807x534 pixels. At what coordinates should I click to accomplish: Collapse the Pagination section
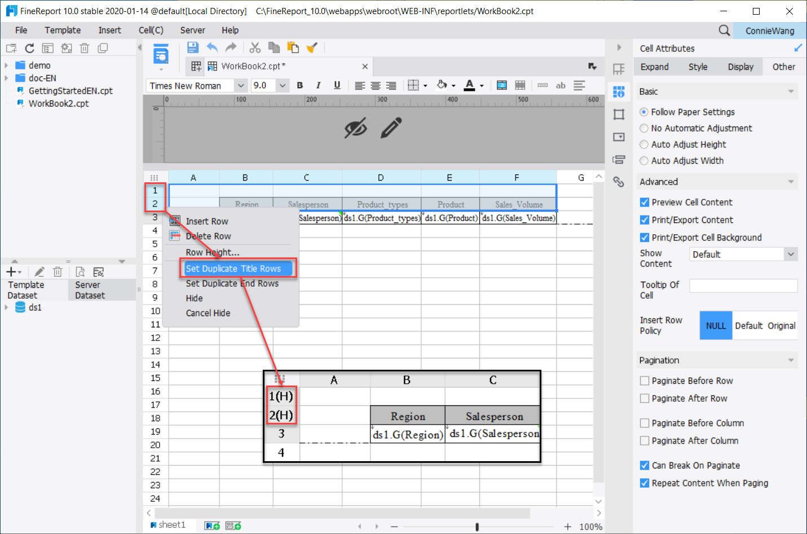click(x=791, y=360)
